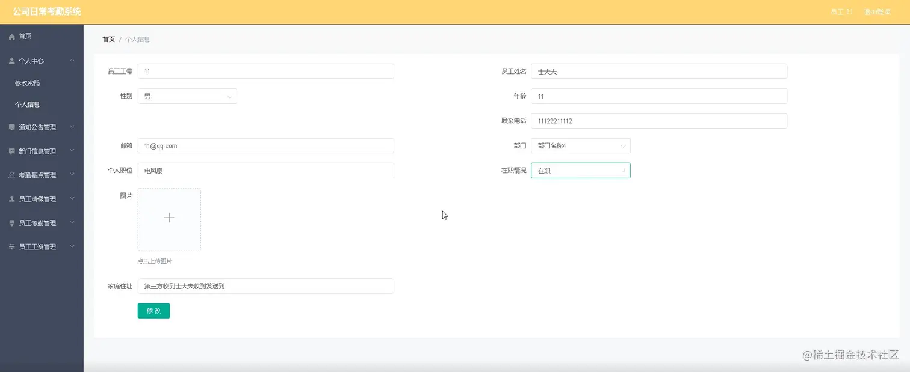Expand the 通知公告管理 chevron
Viewport: 910px width, 372px height.
pyautogui.click(x=72, y=127)
